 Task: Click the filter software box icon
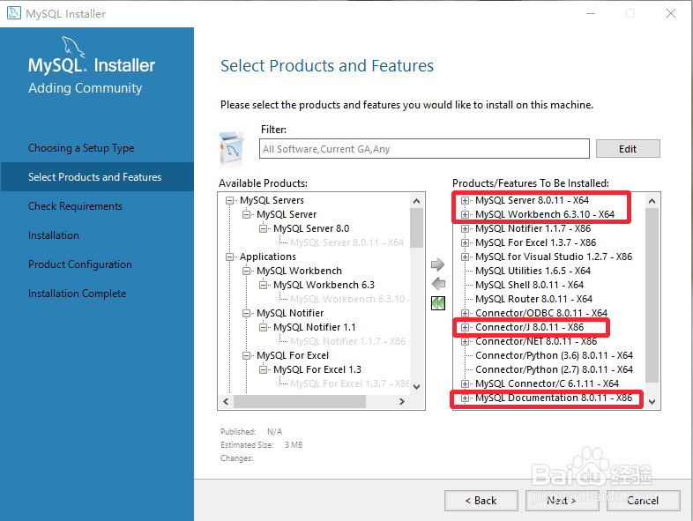[232, 149]
